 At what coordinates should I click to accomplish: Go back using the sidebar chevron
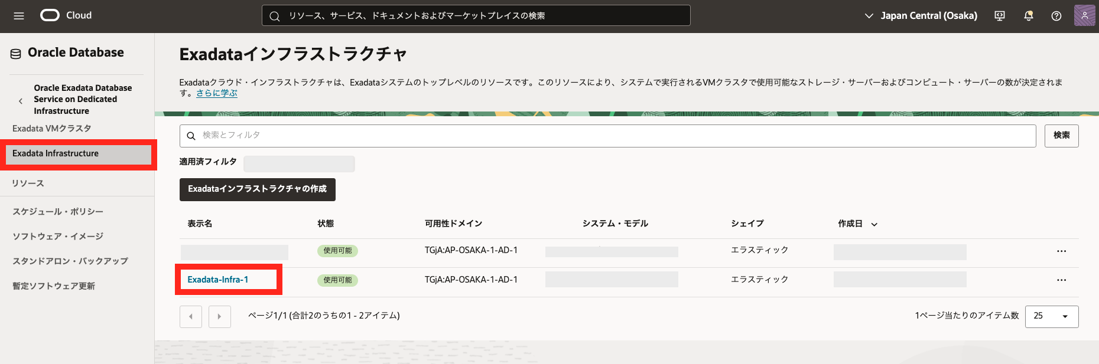21,101
